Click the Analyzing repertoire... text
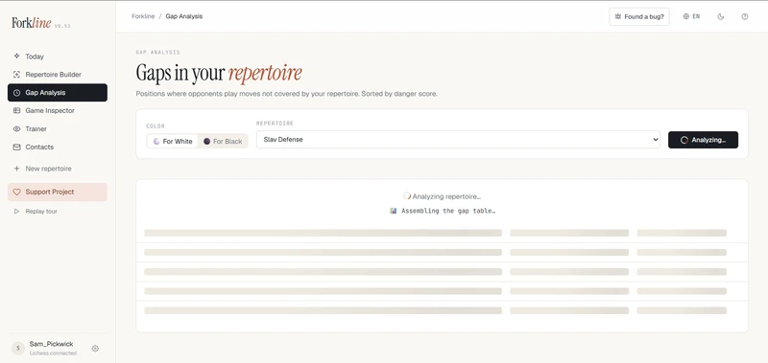This screenshot has height=363, width=768. pyautogui.click(x=446, y=196)
